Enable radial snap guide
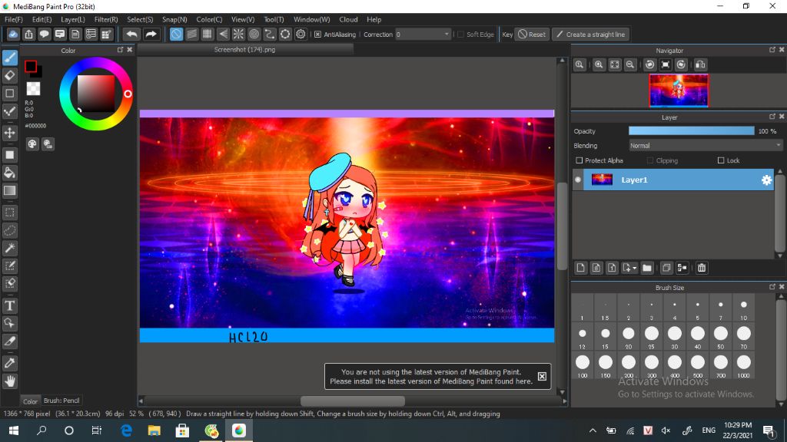Screen dimensions: 787x442 [x=238, y=34]
